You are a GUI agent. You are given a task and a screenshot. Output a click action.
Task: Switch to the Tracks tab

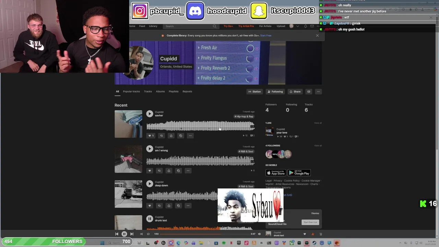tap(148, 92)
